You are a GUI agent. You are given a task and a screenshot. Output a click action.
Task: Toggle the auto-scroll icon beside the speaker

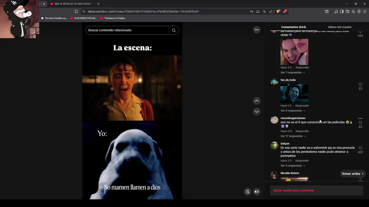[x=247, y=192]
